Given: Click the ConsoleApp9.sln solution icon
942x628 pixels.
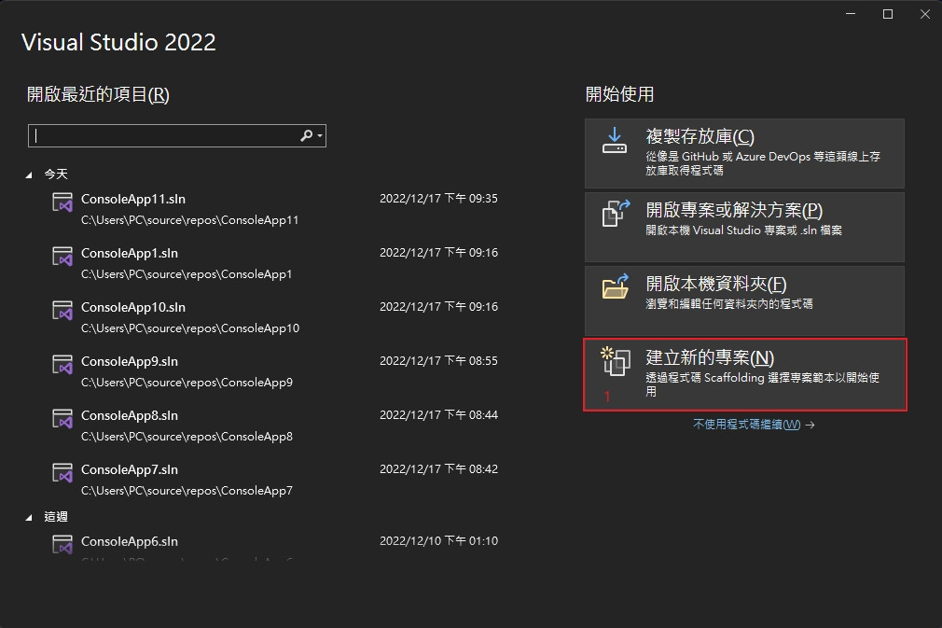Looking at the screenshot, I should click(62, 365).
